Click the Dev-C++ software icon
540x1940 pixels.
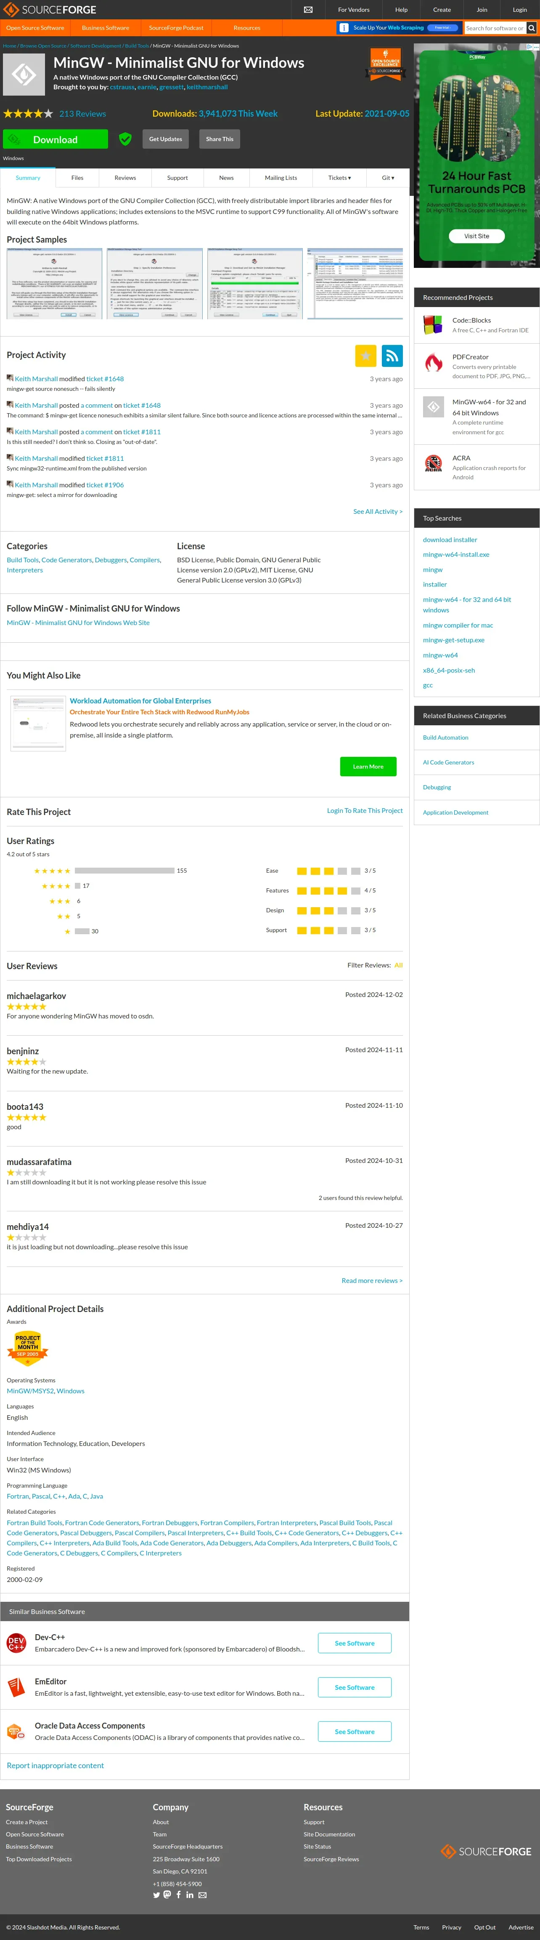(x=16, y=1643)
